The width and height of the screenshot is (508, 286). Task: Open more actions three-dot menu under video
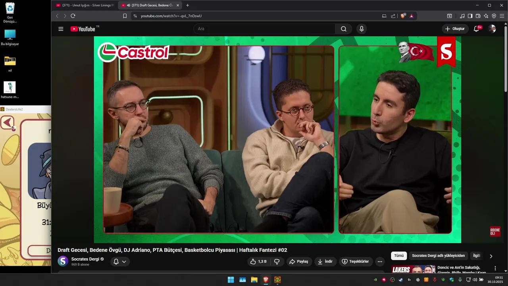pyautogui.click(x=380, y=261)
